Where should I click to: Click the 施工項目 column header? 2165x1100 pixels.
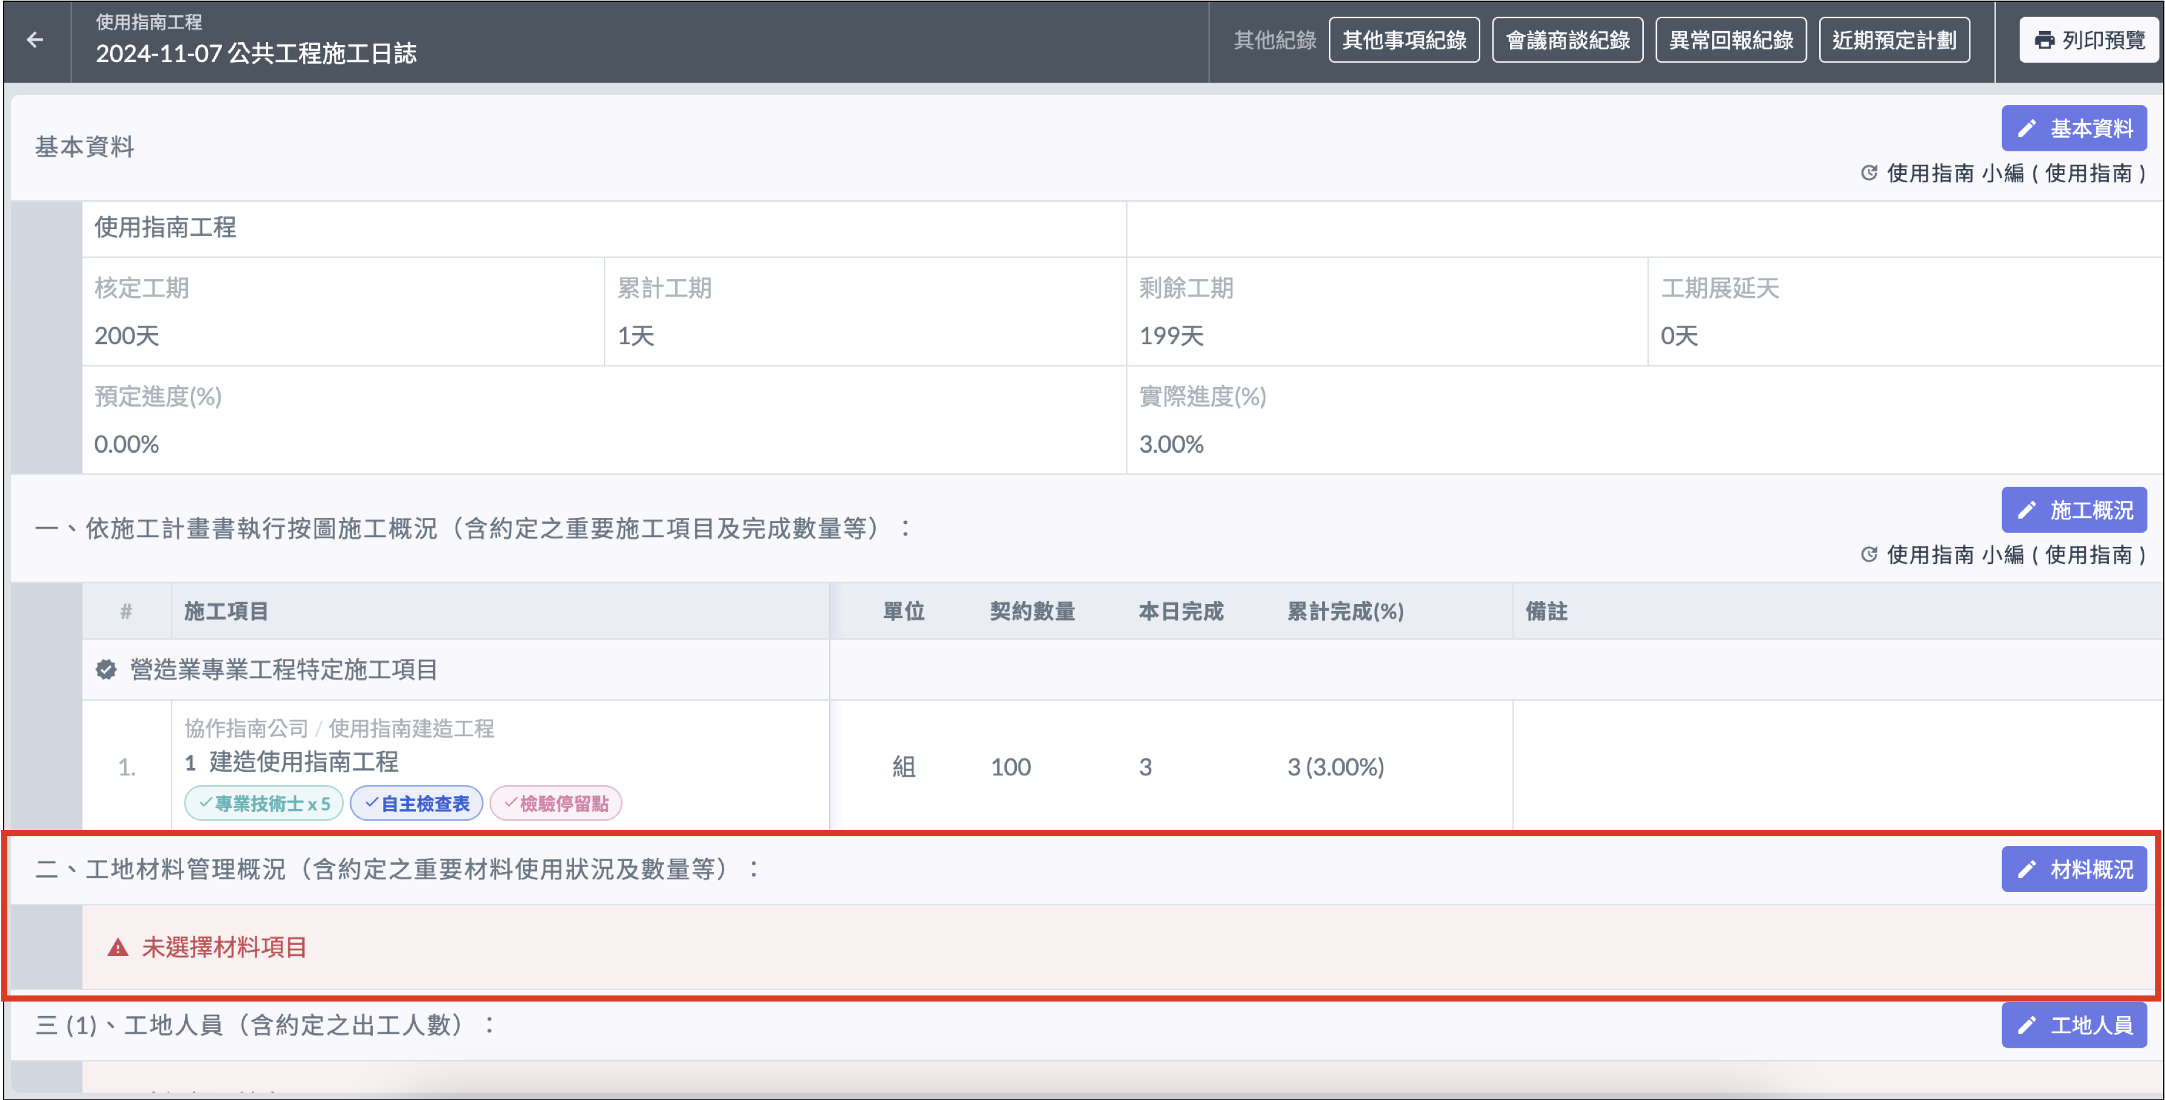[x=226, y=611]
